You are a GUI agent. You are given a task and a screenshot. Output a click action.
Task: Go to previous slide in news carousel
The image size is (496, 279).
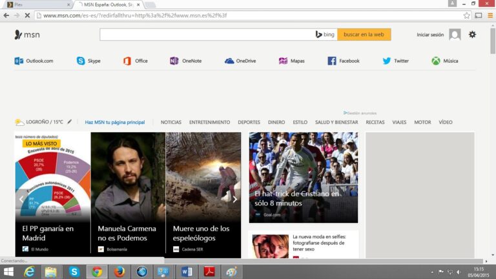[x=21, y=199]
